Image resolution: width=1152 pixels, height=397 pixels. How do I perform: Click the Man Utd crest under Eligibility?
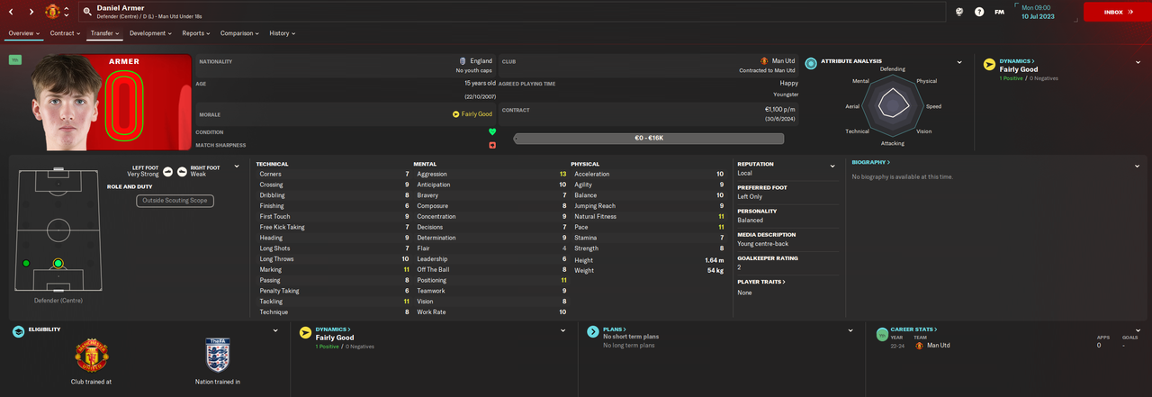[x=91, y=357]
